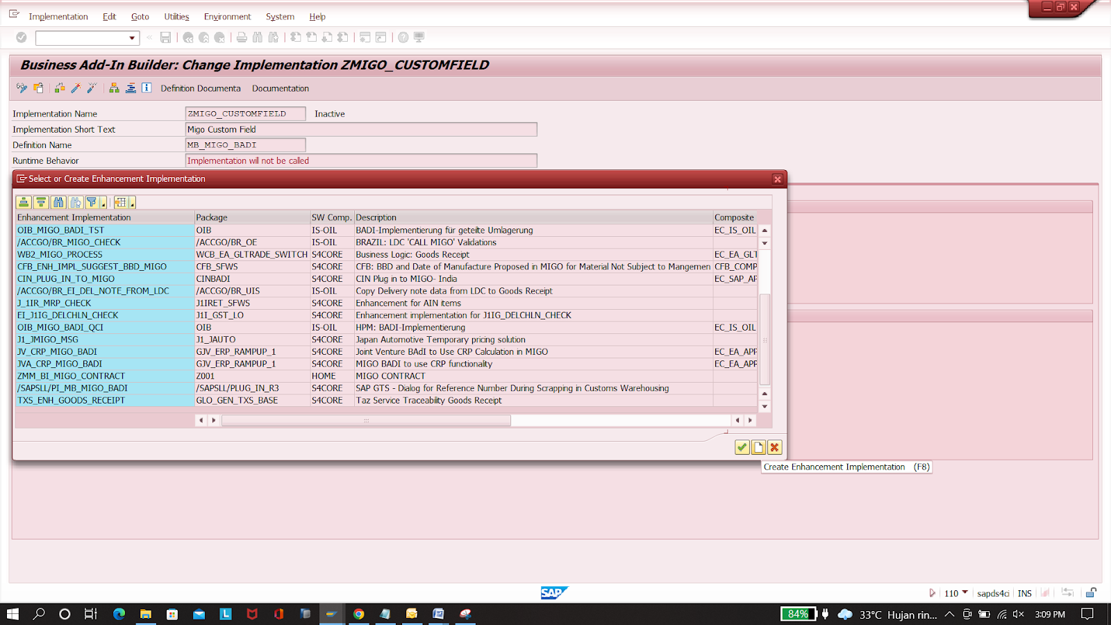Click the Find binoculars icon in dialog toolbar
This screenshot has width=1111, height=625.
click(58, 202)
